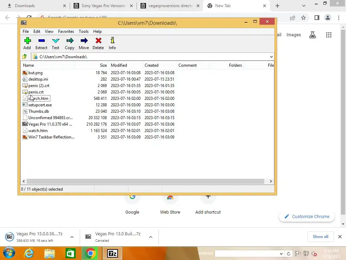Switch to vegasproversions directory tab
The image size is (346, 260).
170,6
